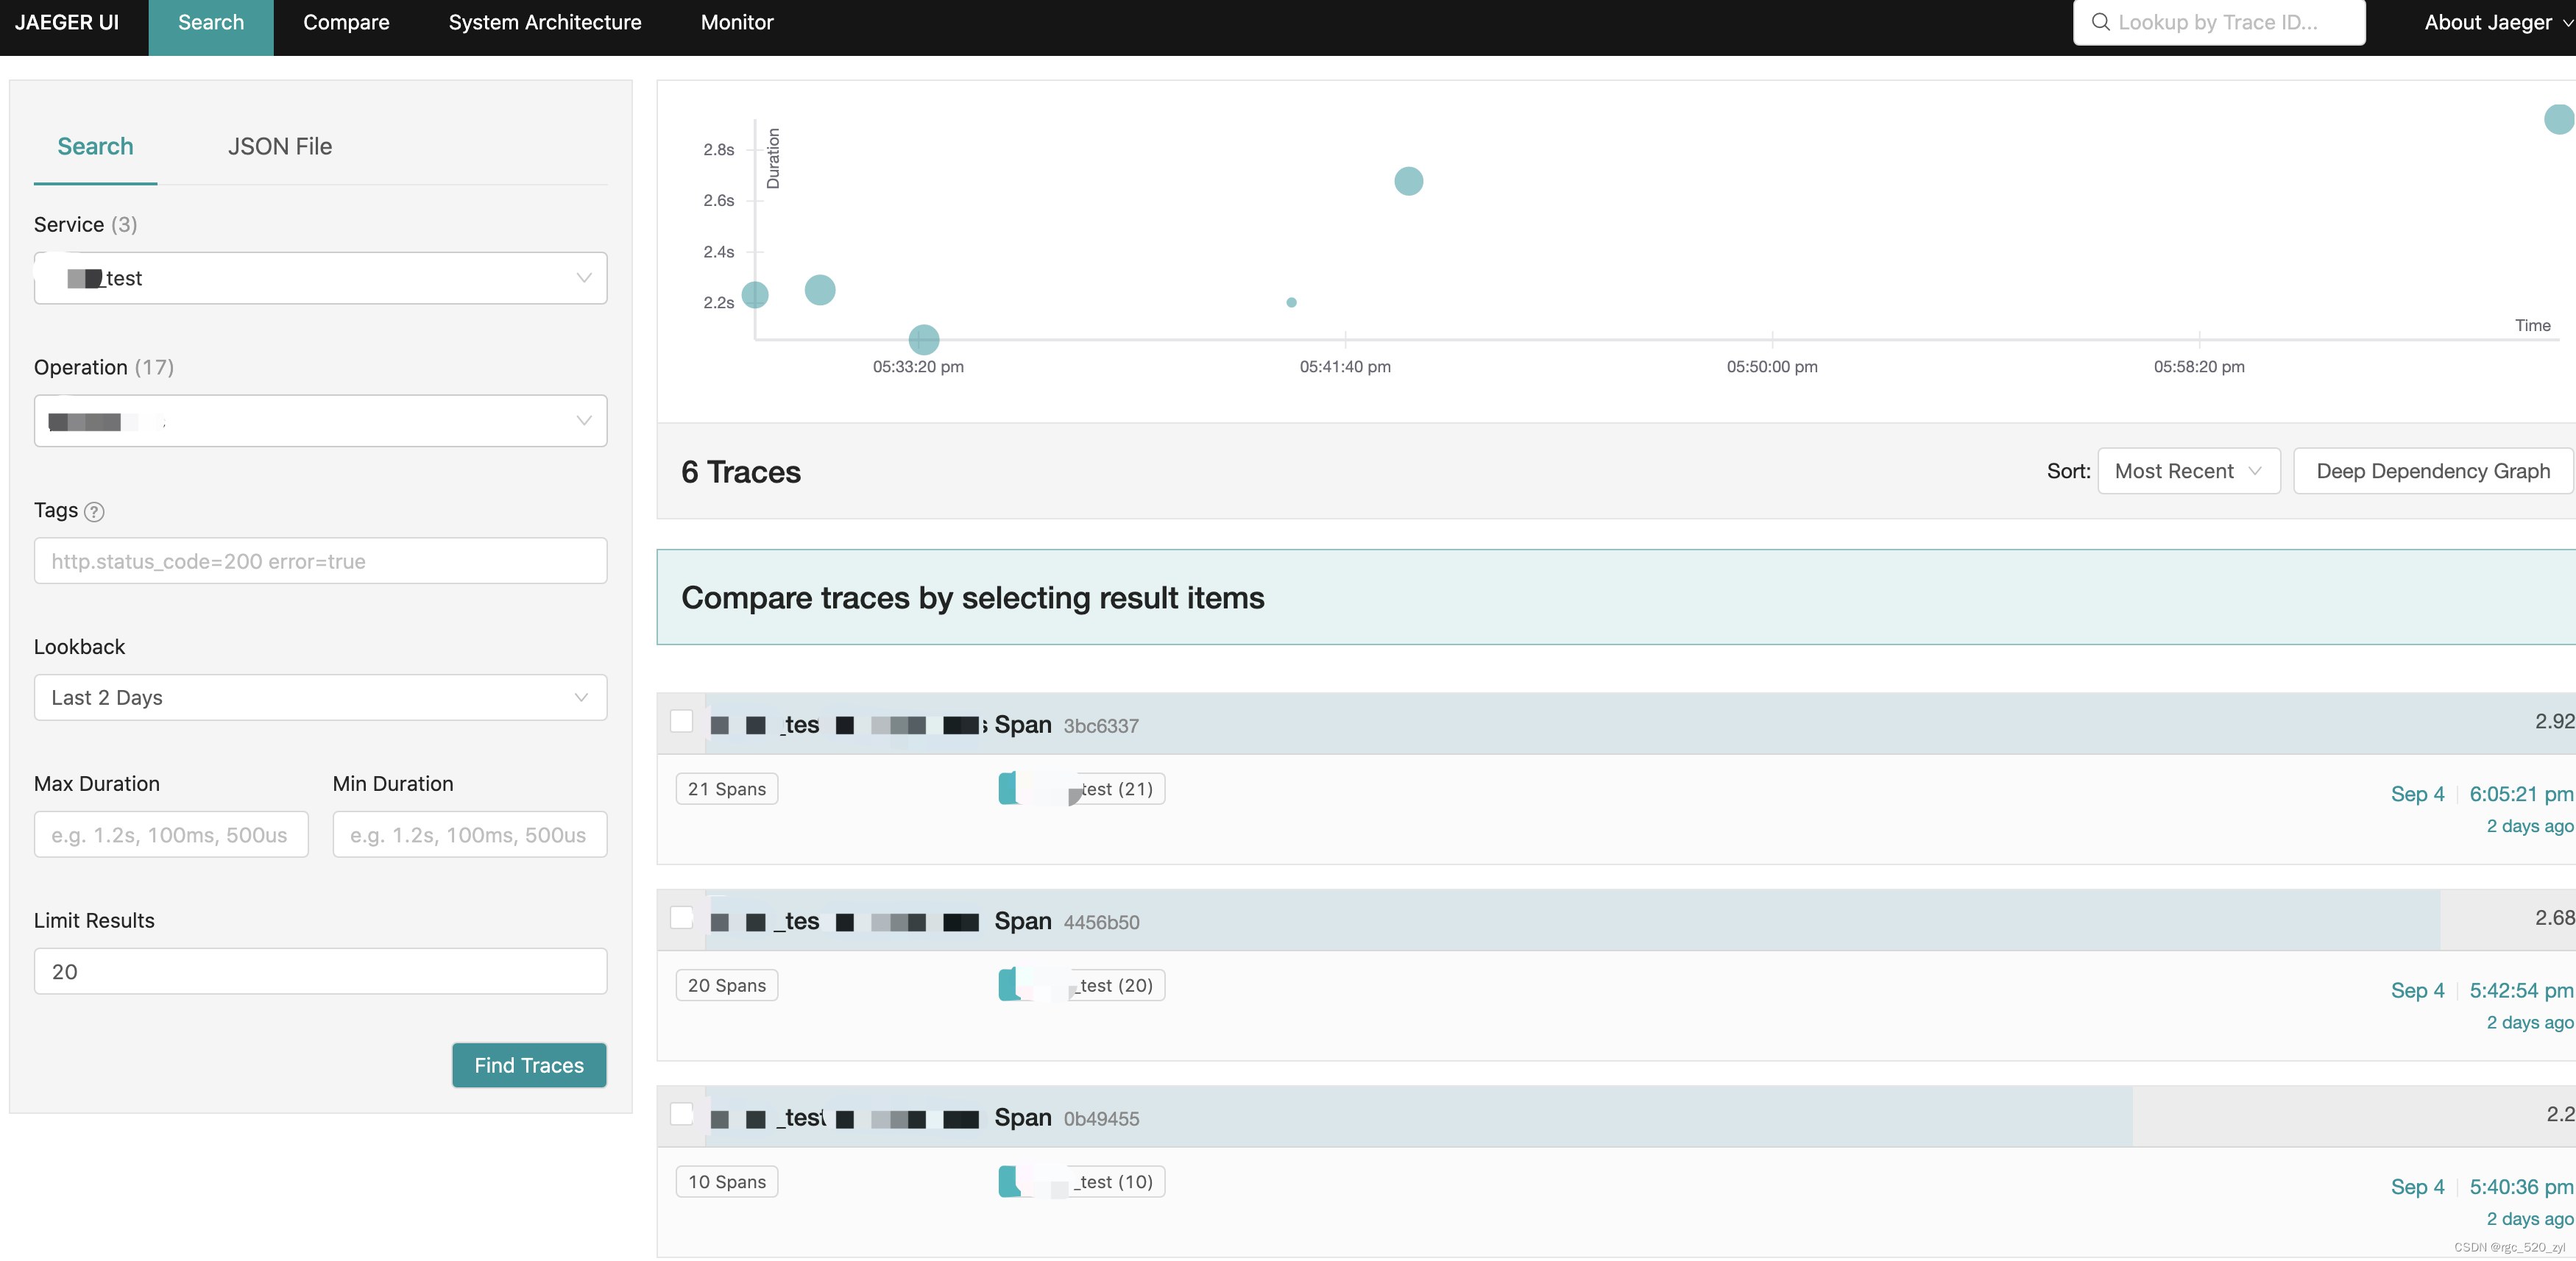Click the leftmost scatter dot at 2.2s
Screen dimensions: 2576x1261
755,295
